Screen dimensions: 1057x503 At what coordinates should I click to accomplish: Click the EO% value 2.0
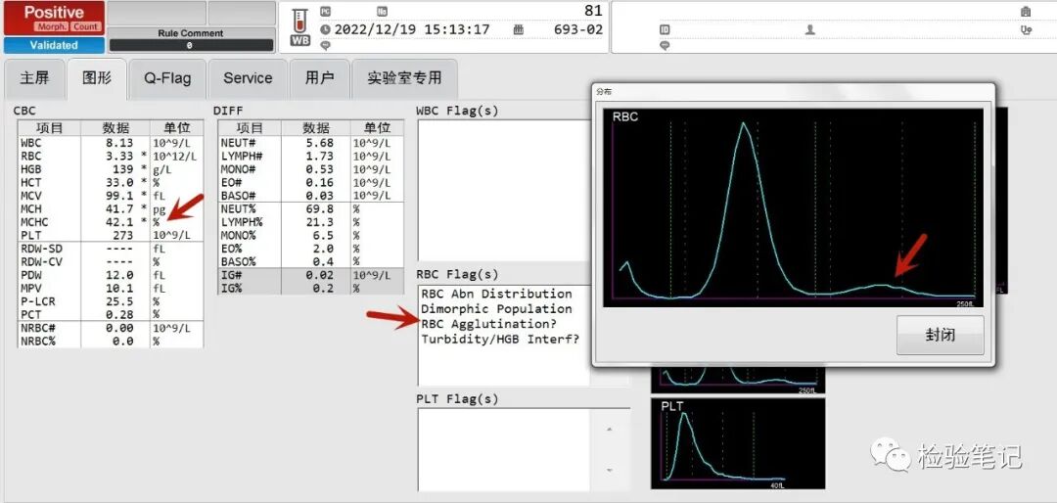coord(324,249)
